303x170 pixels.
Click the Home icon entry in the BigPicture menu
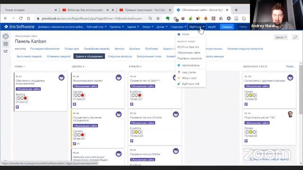point(179,34)
